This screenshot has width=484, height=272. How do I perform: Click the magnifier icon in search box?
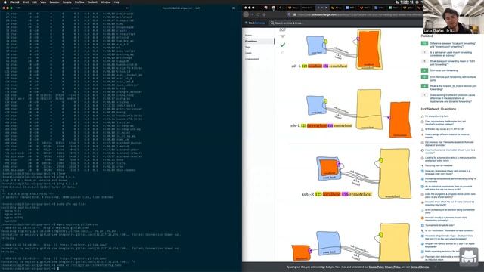pyautogui.click(x=272, y=23)
